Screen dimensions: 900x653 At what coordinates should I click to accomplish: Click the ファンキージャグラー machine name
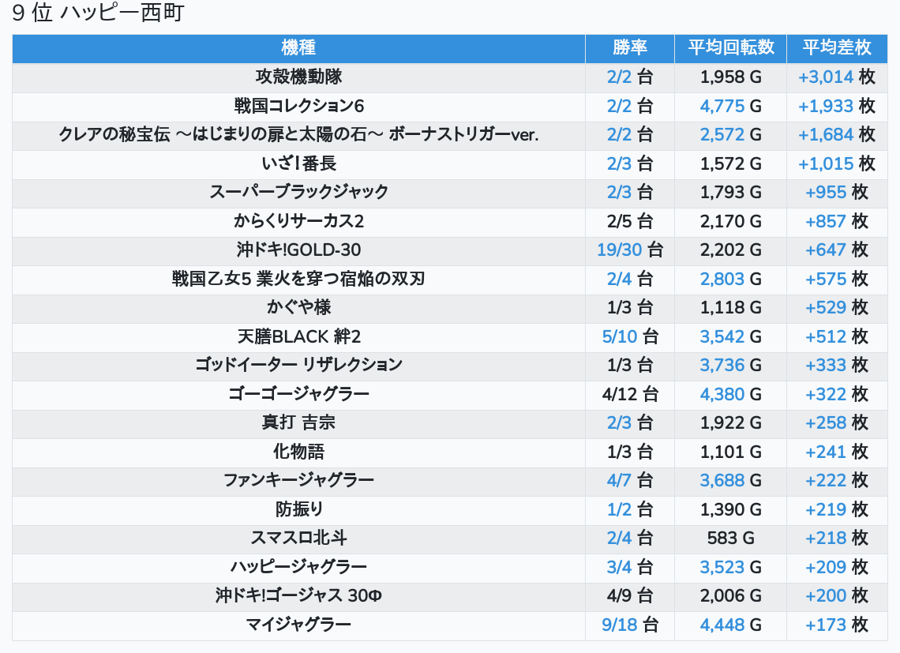point(298,480)
